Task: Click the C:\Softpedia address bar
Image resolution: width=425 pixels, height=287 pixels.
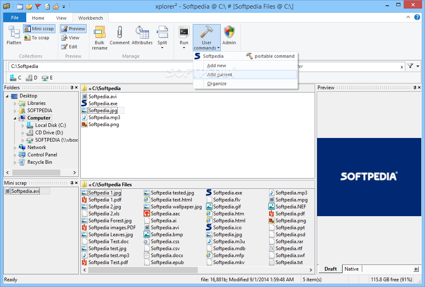Action: [100, 66]
